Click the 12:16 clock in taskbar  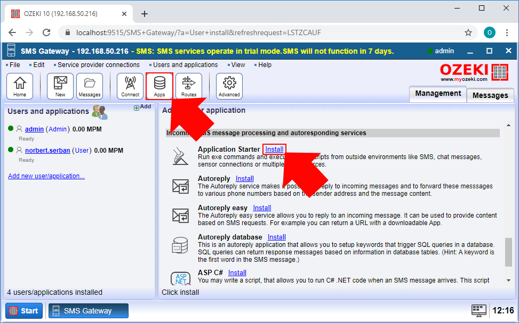pyautogui.click(x=503, y=310)
